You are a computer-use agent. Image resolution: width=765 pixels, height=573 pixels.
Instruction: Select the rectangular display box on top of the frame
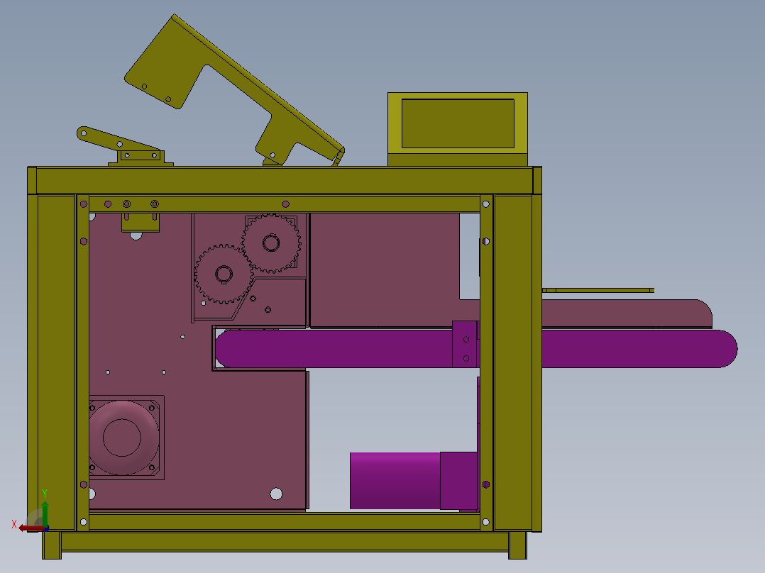point(458,129)
